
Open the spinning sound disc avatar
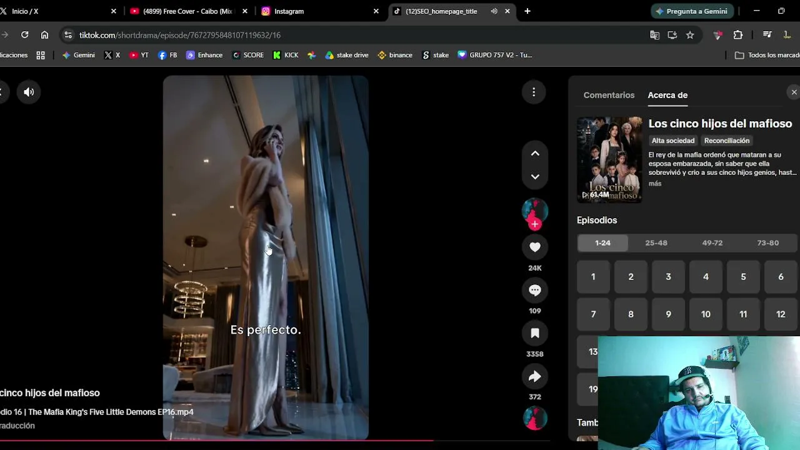pos(535,418)
